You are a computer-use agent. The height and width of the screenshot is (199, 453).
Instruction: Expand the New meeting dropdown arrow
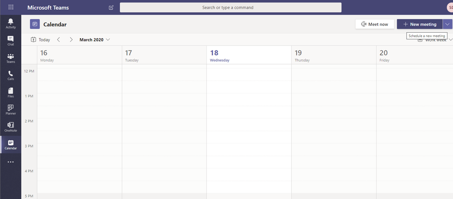click(448, 25)
